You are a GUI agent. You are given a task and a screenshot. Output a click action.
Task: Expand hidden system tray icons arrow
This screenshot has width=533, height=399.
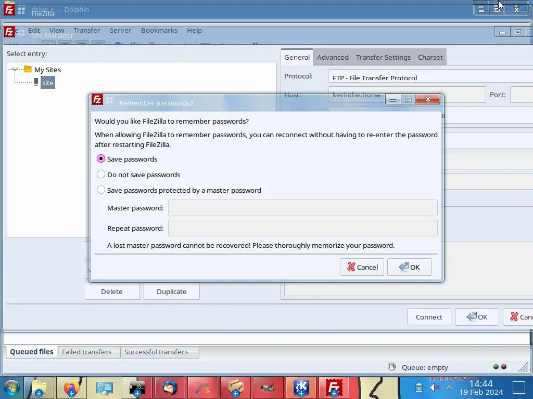[x=449, y=387]
